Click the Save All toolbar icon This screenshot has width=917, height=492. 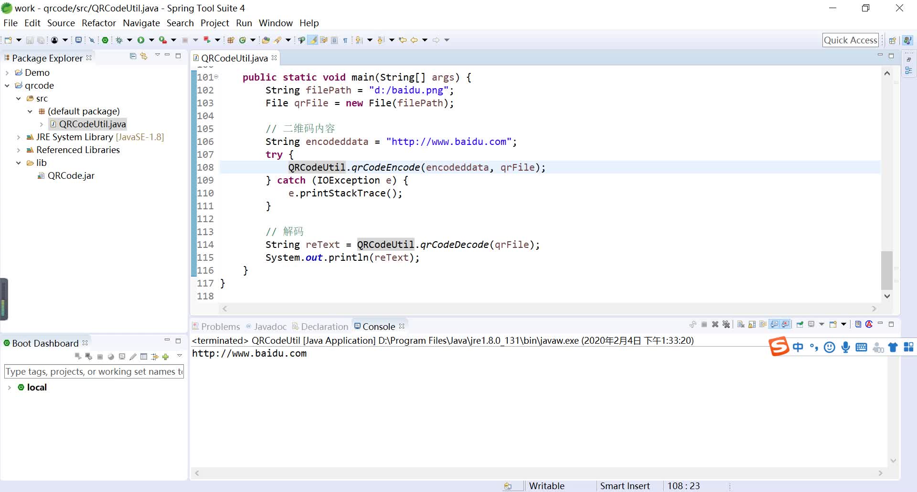click(x=41, y=40)
